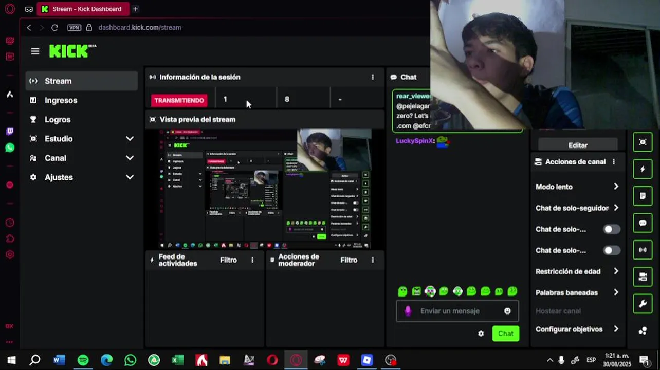Click the wrench quick-action icon

(643, 304)
